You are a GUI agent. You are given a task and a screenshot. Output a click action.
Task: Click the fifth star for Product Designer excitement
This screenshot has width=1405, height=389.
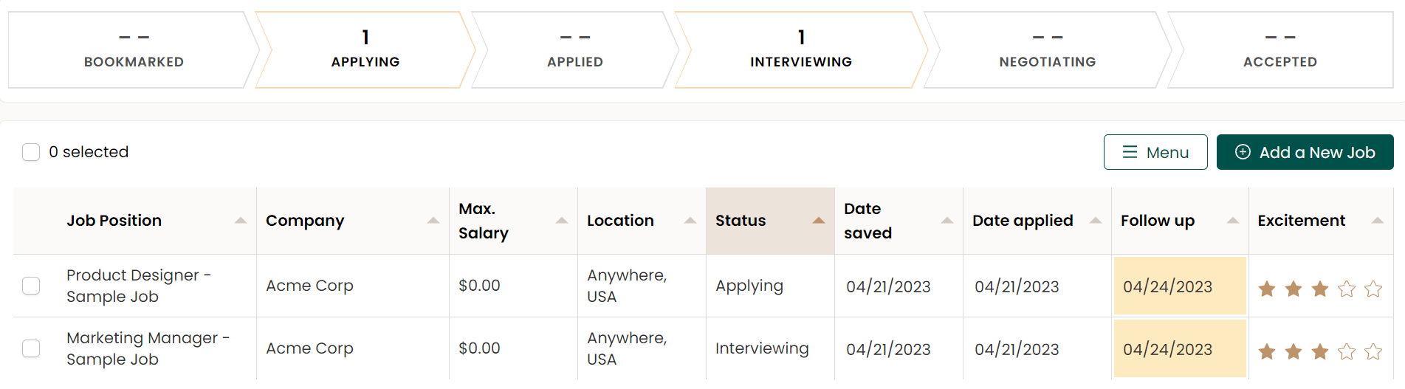click(1373, 289)
